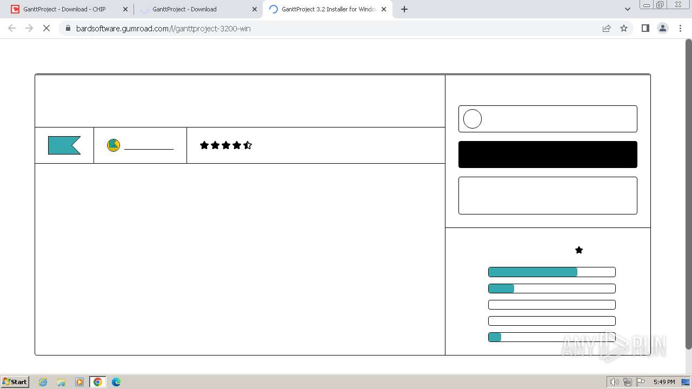Share this page icon

(x=607, y=28)
